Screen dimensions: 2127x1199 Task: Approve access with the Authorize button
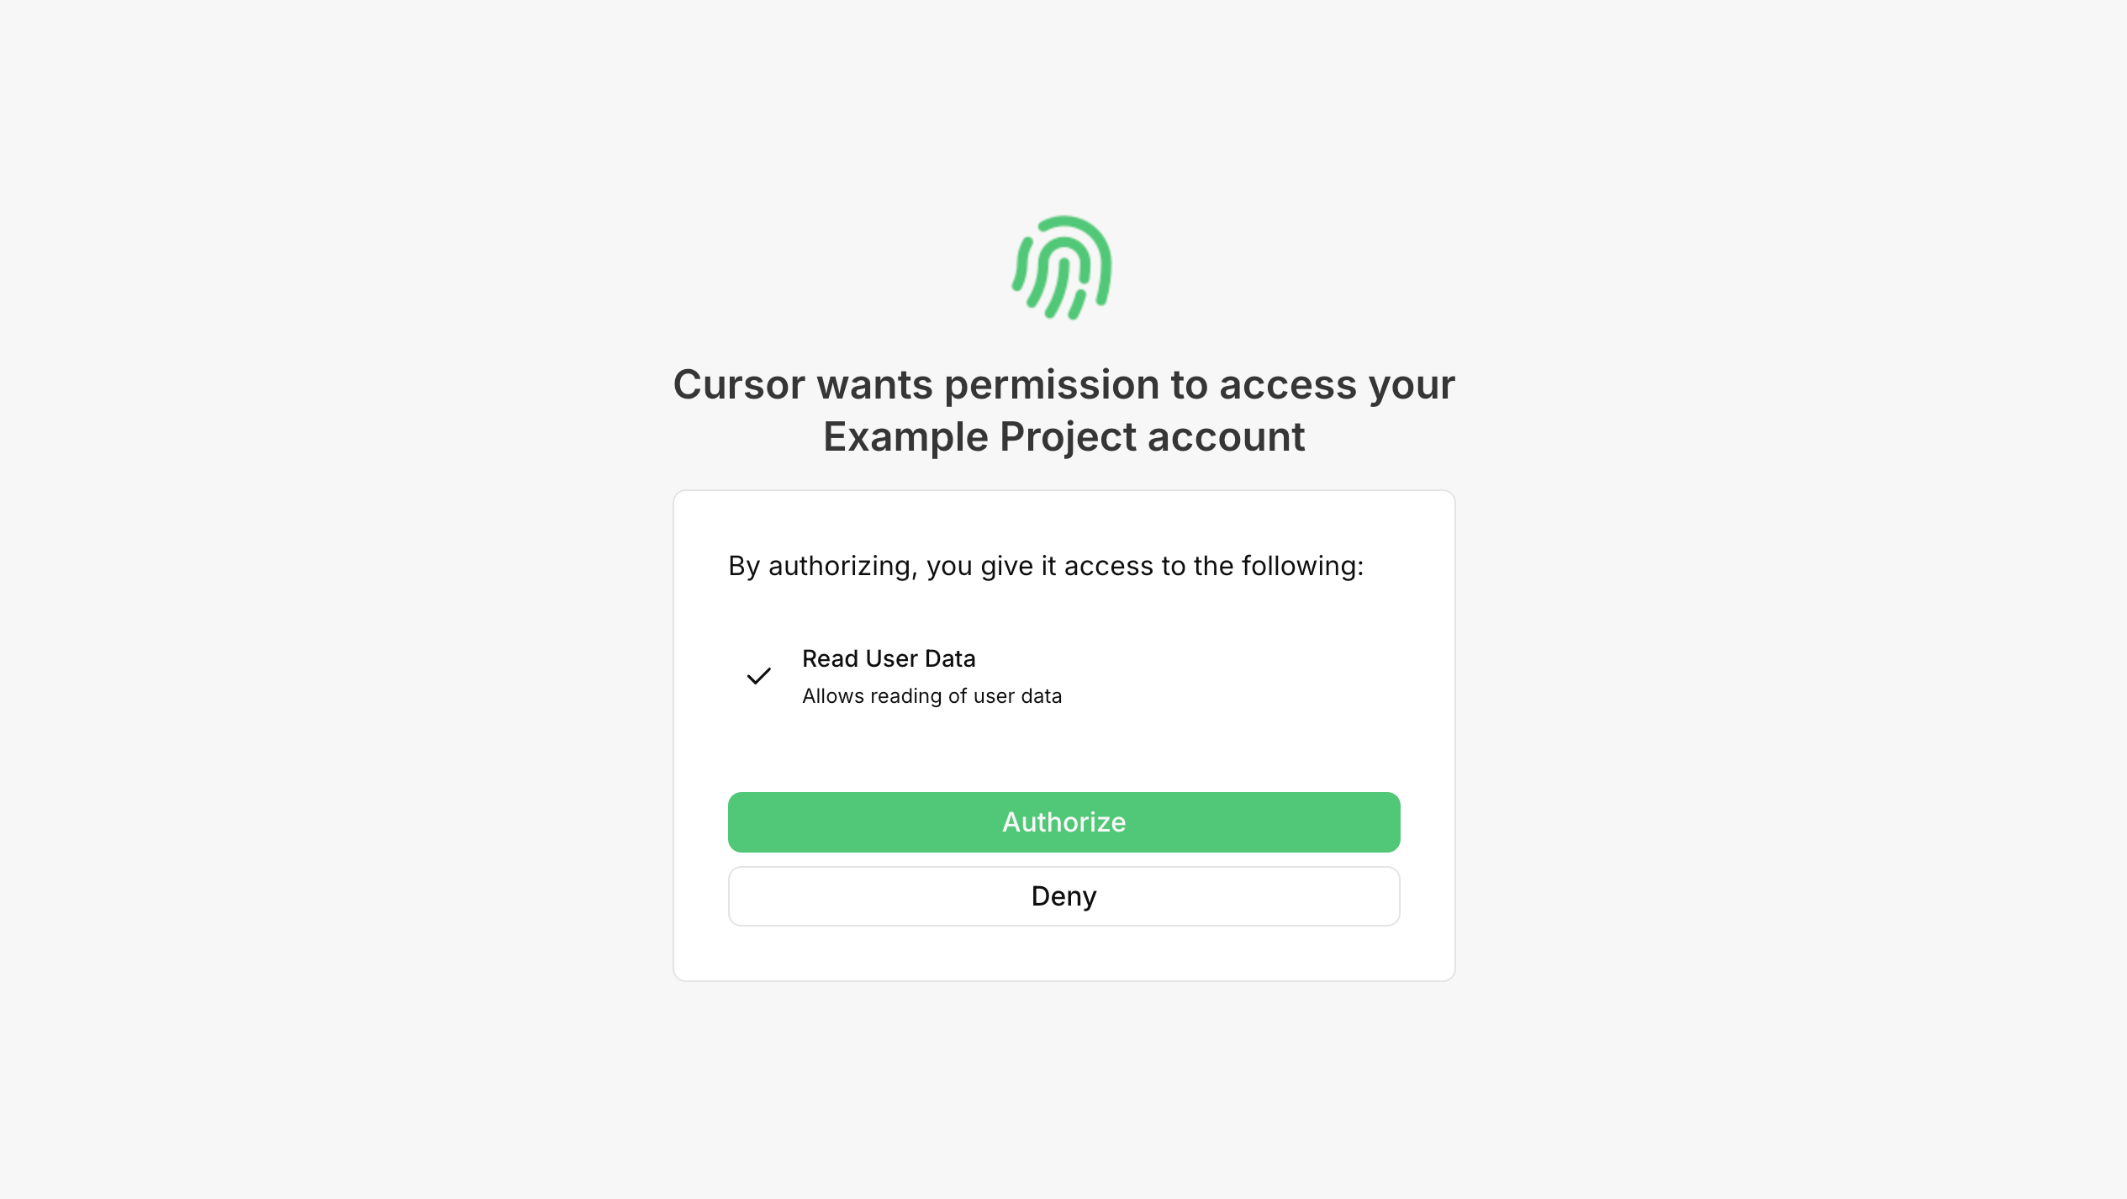pos(1063,821)
